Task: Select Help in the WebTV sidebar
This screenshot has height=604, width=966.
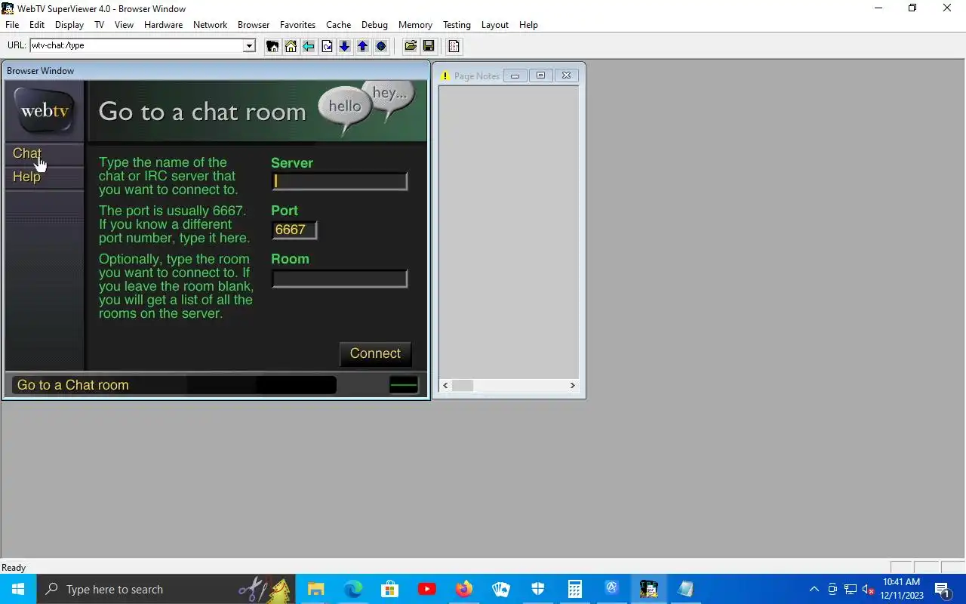Action: tap(26, 177)
